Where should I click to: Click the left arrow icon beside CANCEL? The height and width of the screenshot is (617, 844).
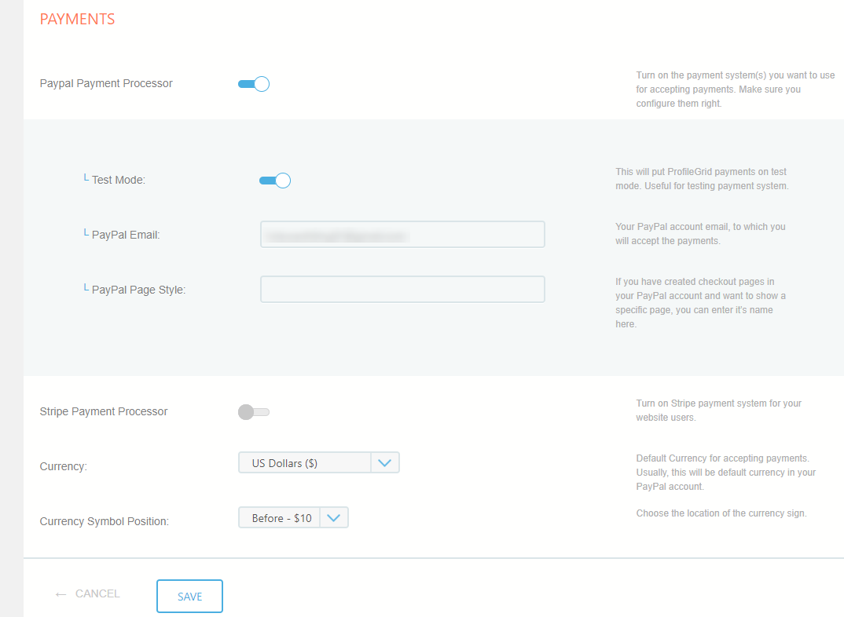(61, 594)
